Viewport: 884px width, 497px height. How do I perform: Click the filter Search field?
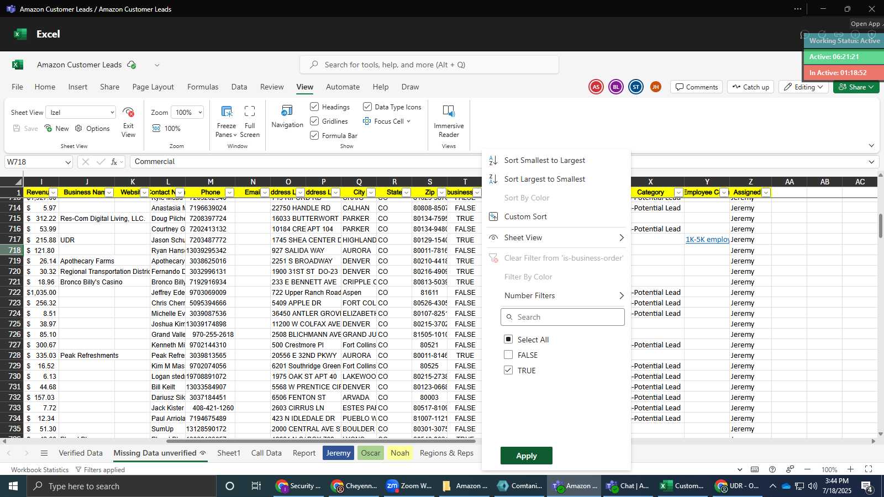click(562, 317)
